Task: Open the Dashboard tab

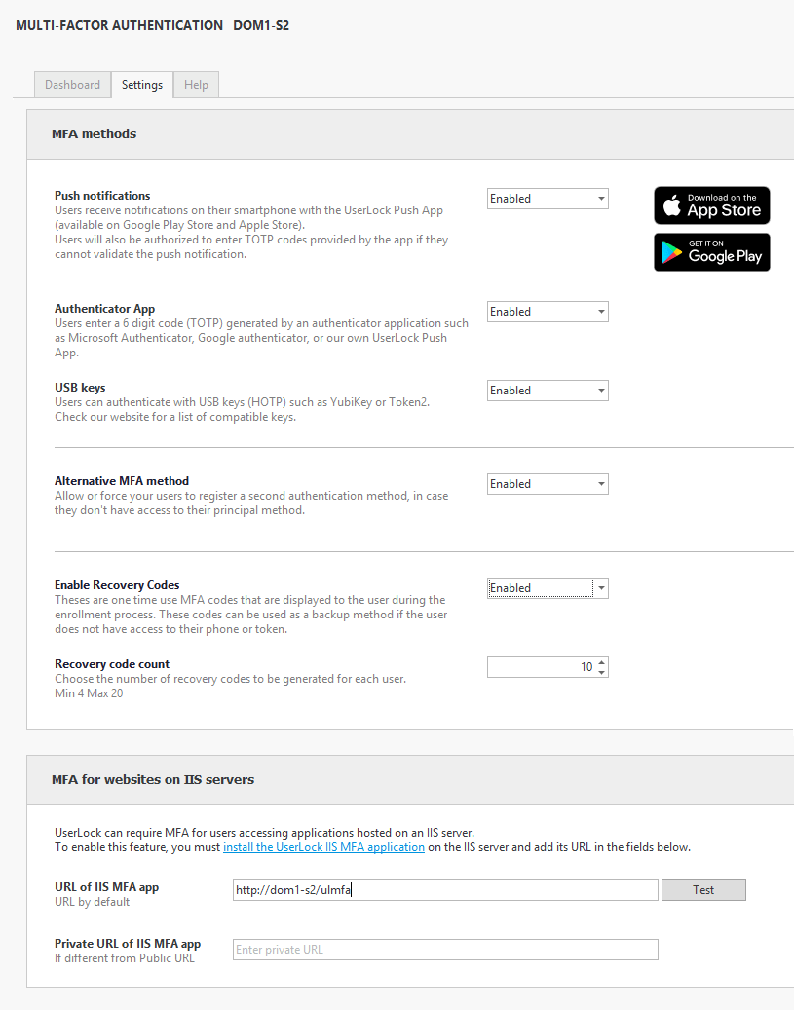Action: coord(72,85)
